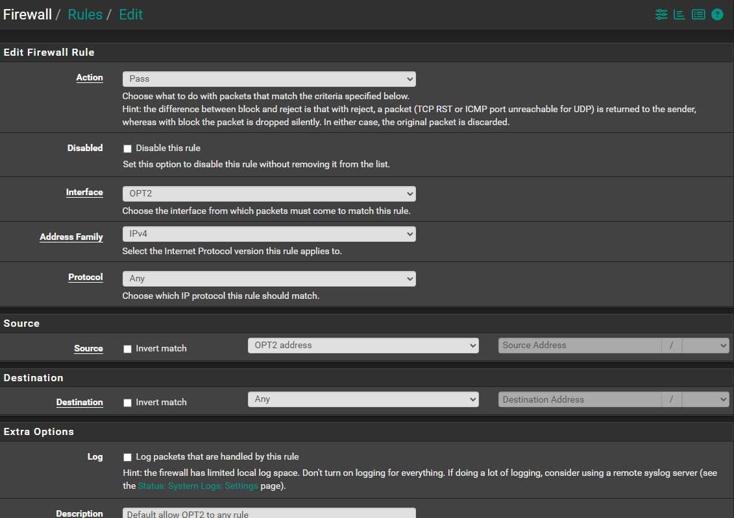Click the Edit breadcrumb link
The height and width of the screenshot is (518, 734).
pos(130,14)
